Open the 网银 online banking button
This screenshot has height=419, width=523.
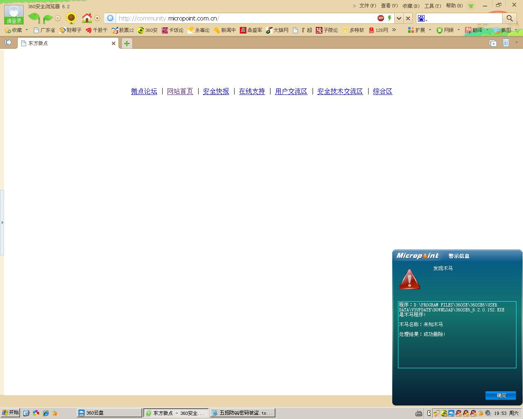pos(445,30)
